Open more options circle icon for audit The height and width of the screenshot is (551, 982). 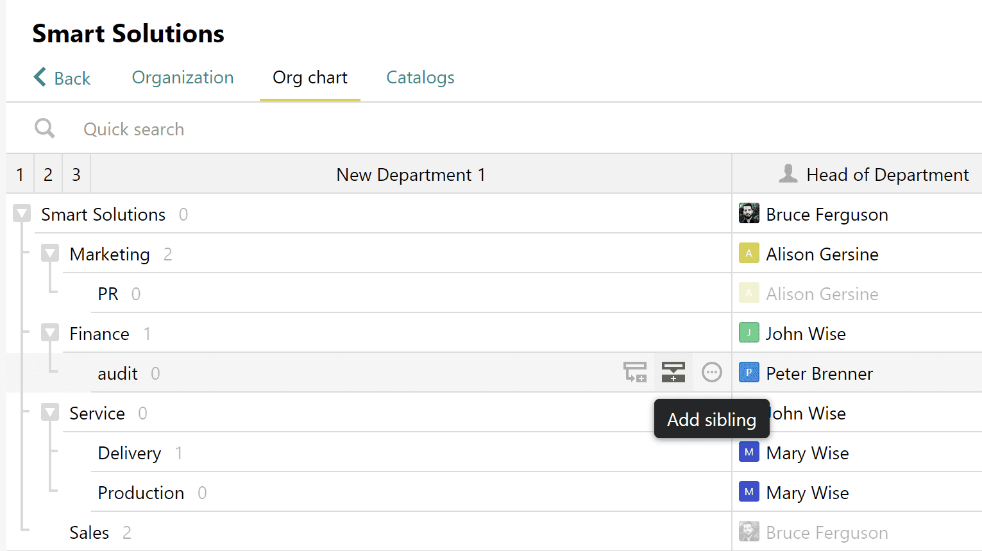[712, 372]
